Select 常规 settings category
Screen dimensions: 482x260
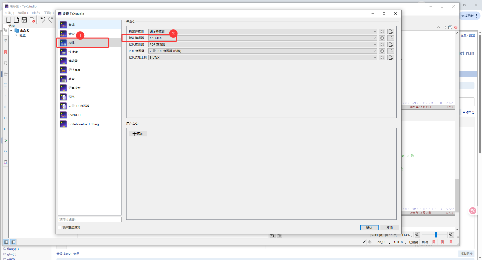point(90,25)
